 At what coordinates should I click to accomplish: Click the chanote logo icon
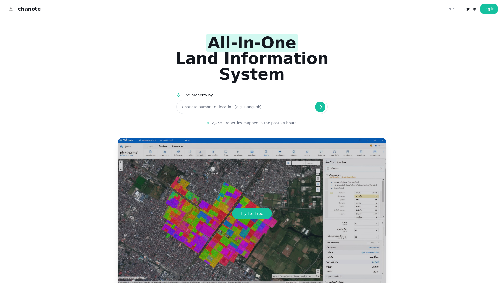point(11,9)
